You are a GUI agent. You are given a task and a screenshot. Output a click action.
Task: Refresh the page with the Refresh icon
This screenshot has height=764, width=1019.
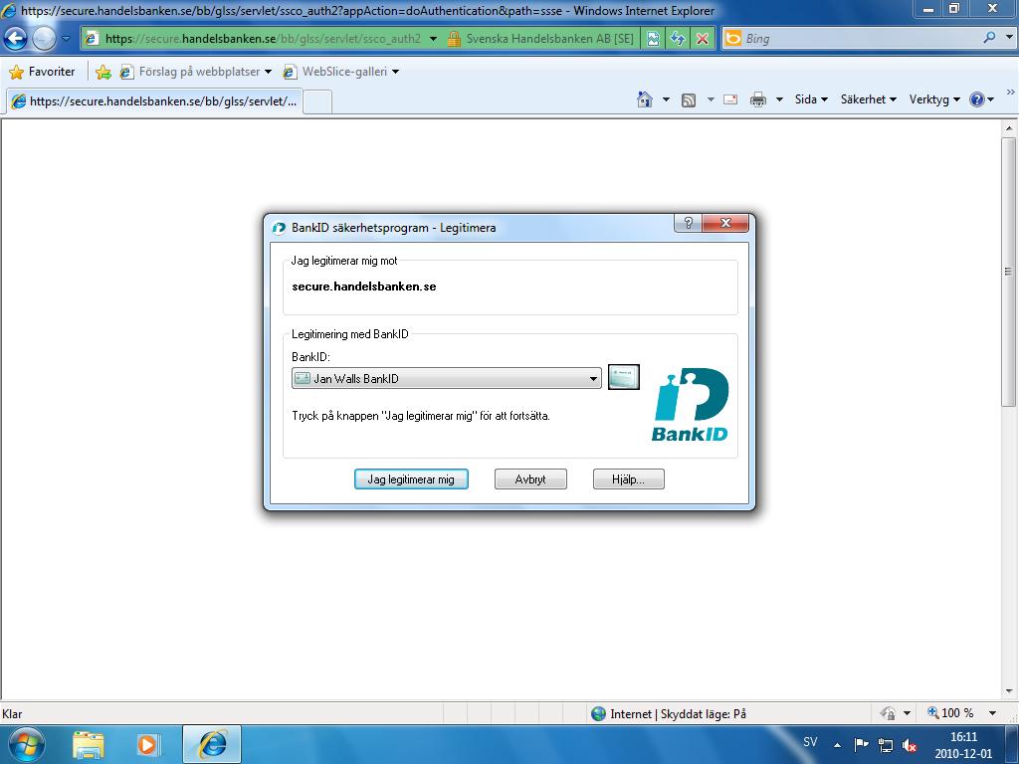[678, 39]
